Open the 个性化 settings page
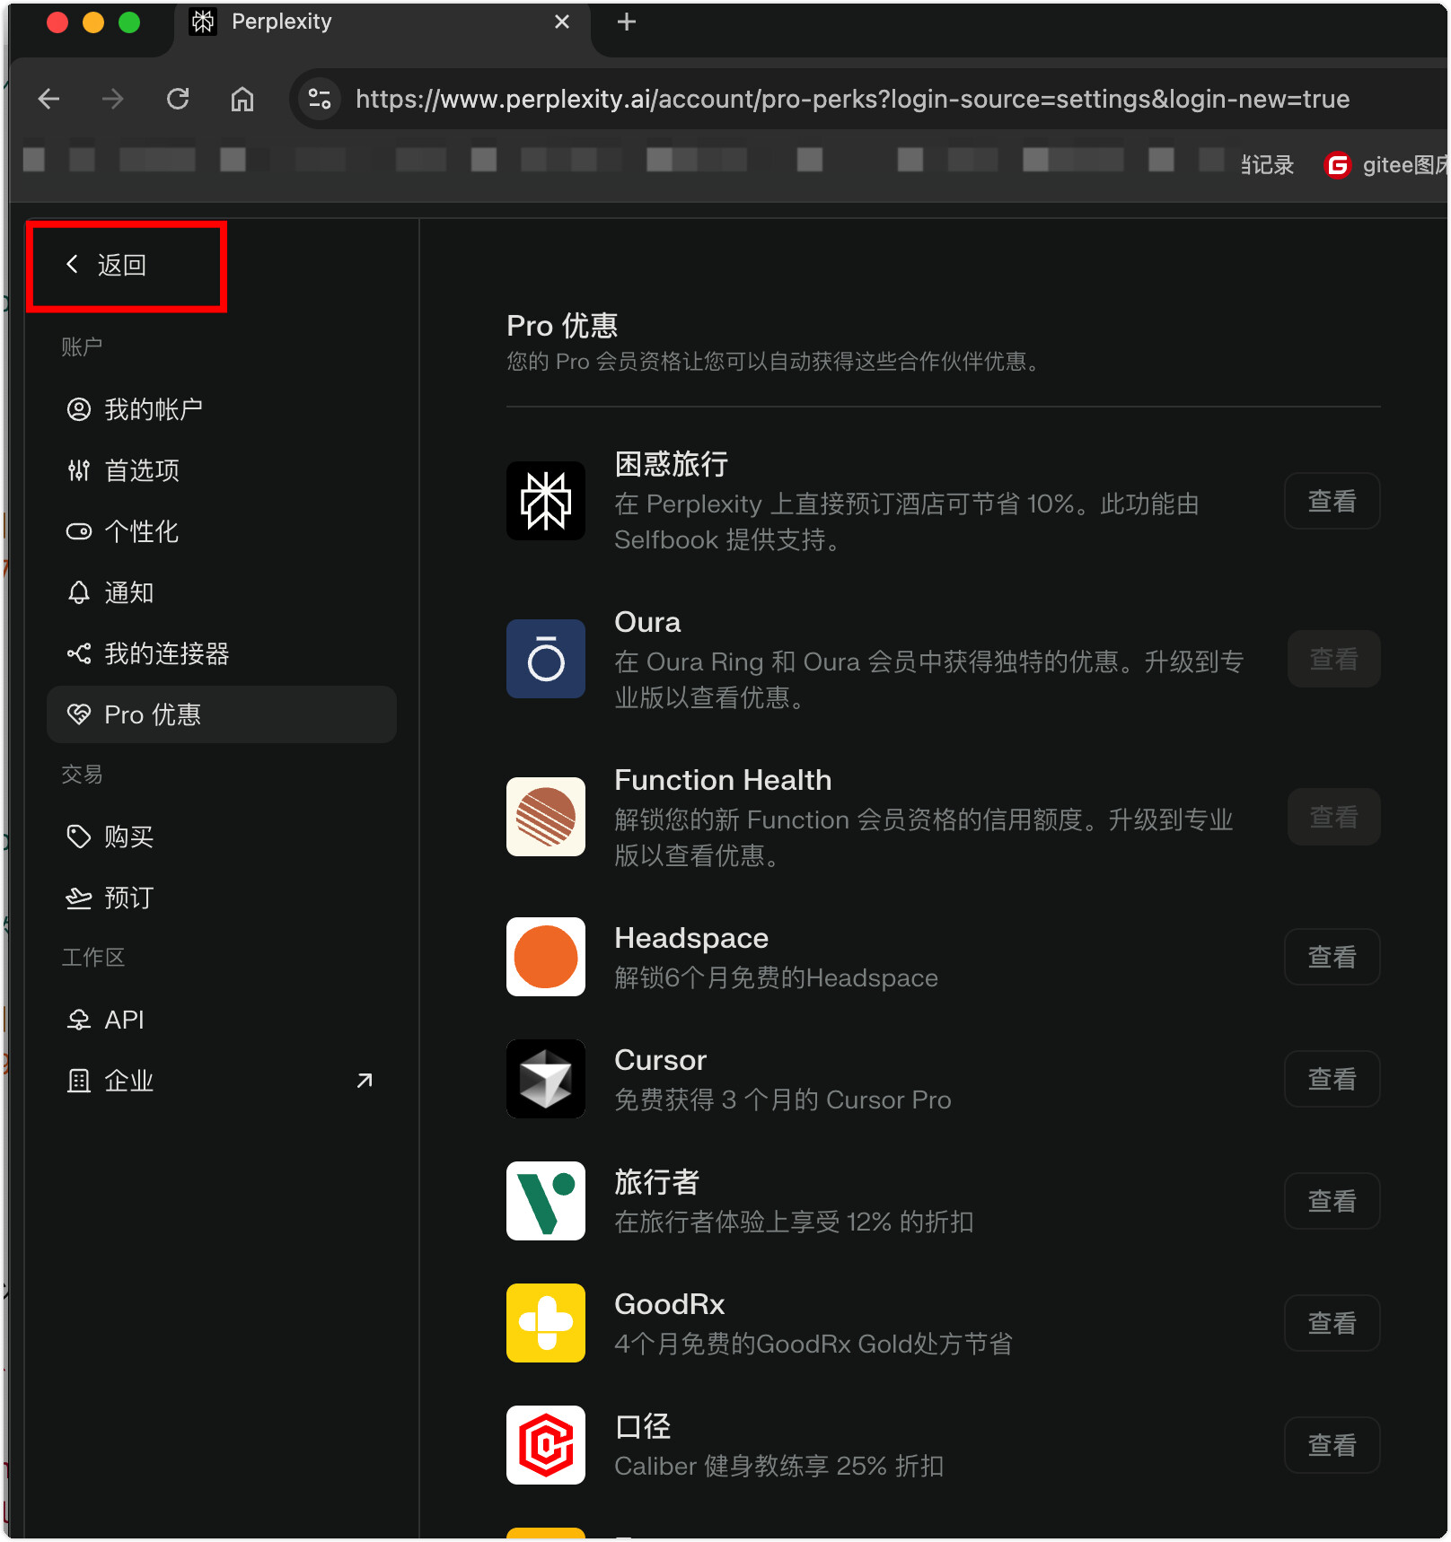 click(141, 531)
